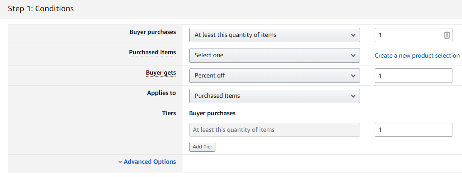The image size is (462, 177).
Task: Click the 'Buyer purchases' help label
Action: click(x=153, y=32)
